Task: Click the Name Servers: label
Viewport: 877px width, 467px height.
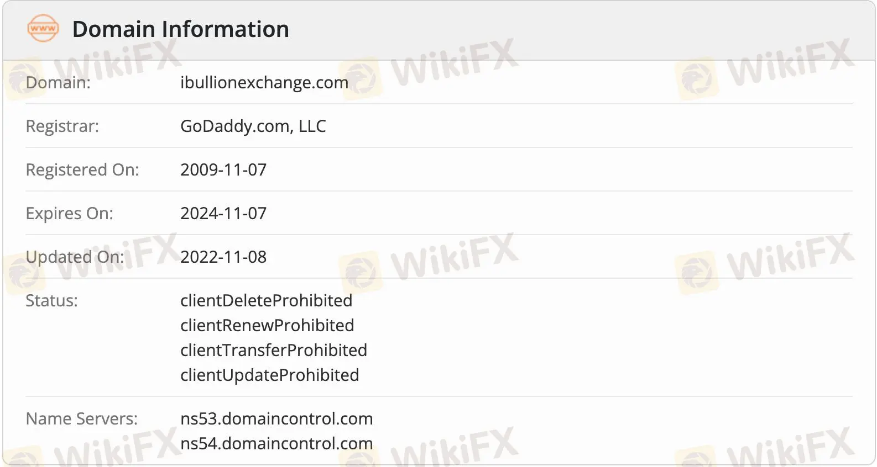Action: click(x=82, y=419)
